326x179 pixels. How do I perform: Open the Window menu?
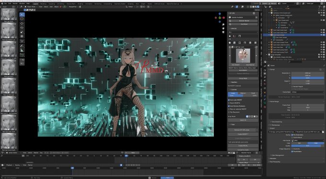[22, 4]
